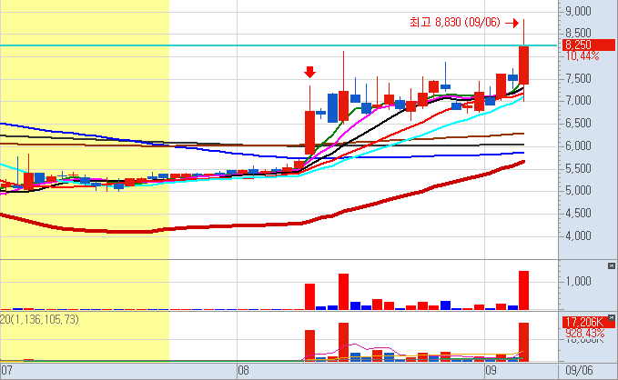The image size is (618, 380).
Task: Click the 최고 8,830 (09/06) high label
Action: (455, 22)
